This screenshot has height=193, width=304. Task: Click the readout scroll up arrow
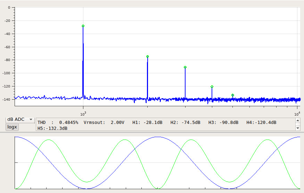(298, 120)
